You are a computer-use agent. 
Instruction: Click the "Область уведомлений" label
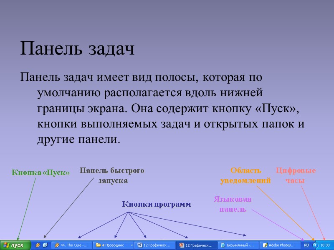point(246,175)
